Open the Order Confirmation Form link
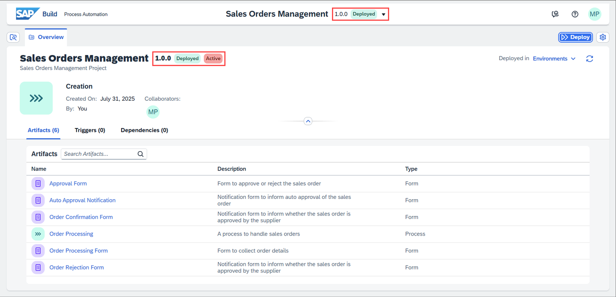This screenshot has height=297, width=616. (x=81, y=217)
